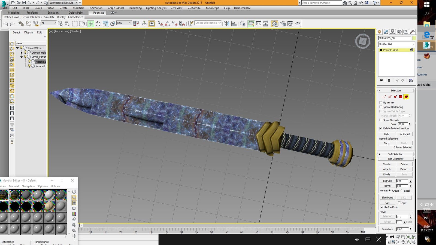Open the selection filter All dropdown
Viewport: 436px width, 245px height.
point(49,23)
